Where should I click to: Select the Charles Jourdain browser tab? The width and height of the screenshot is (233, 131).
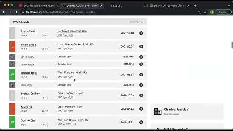click(83, 6)
